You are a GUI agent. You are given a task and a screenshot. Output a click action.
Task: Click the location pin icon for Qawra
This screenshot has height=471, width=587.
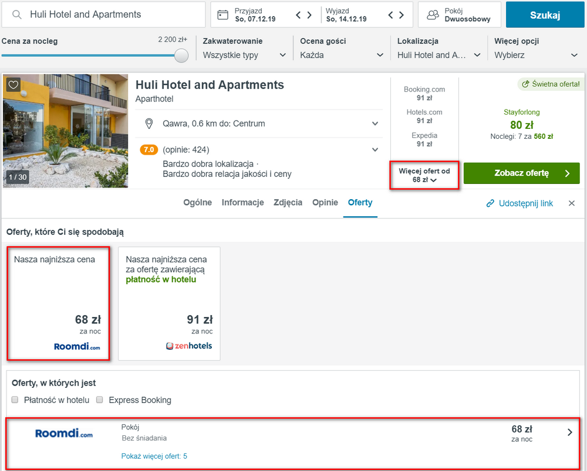click(x=149, y=124)
